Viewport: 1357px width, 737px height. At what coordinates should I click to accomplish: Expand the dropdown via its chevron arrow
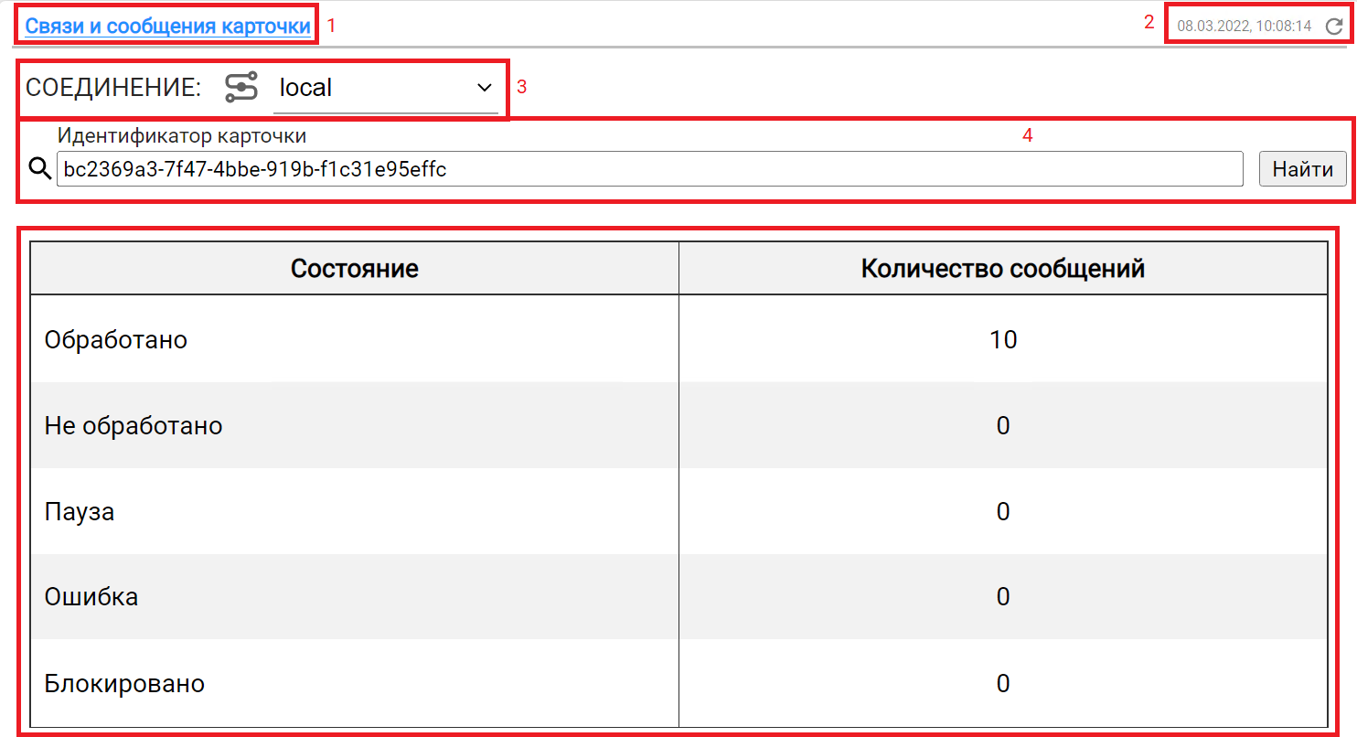tap(486, 88)
